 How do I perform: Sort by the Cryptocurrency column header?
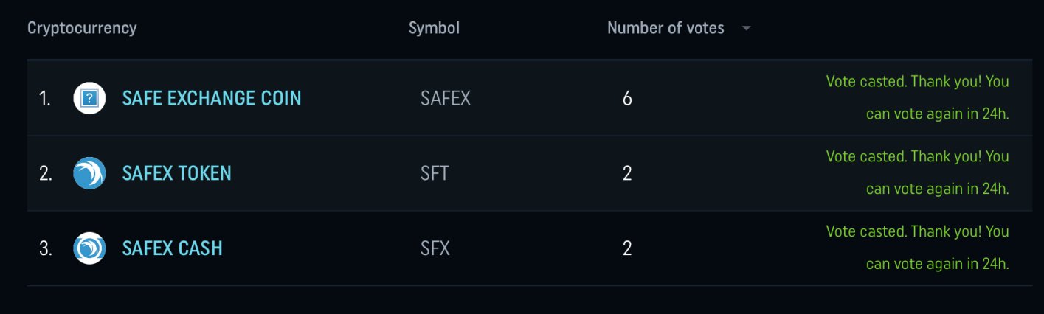82,28
